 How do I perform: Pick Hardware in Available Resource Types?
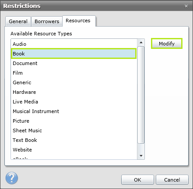click(74, 92)
